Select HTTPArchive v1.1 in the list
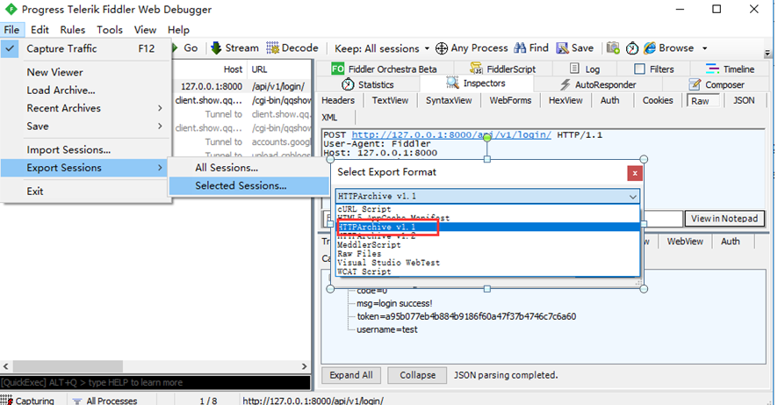This screenshot has width=778, height=405. (487, 227)
